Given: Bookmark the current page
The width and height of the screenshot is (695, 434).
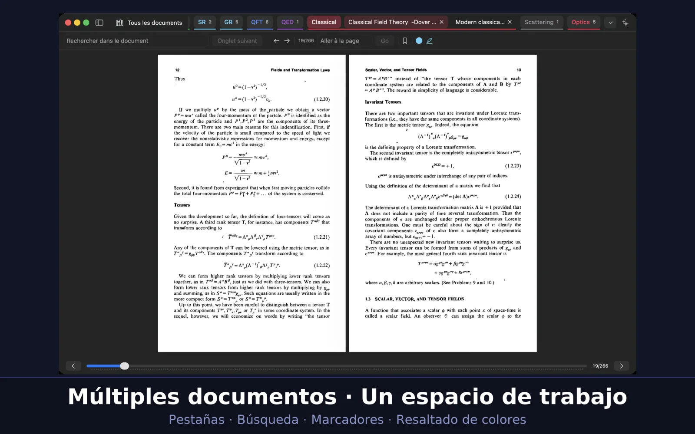Looking at the screenshot, I should tap(405, 41).
